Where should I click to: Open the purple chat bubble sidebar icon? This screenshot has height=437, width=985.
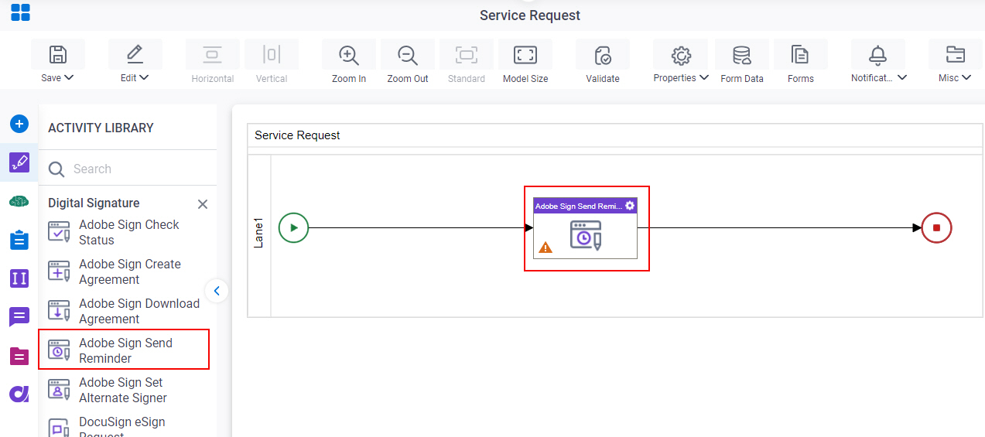click(x=19, y=317)
